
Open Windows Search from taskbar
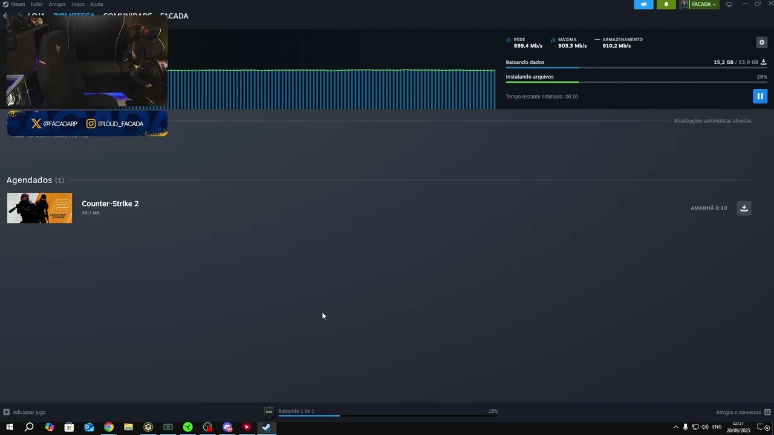(x=29, y=427)
